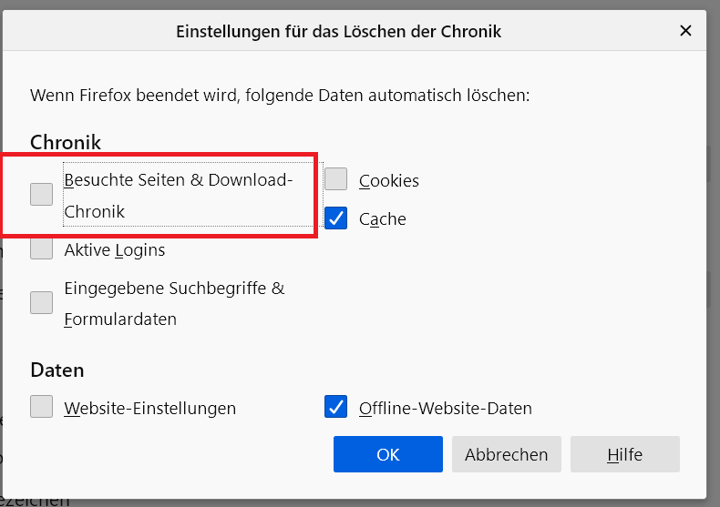Tick the Aktive Logins checkbox
This screenshot has width=720, height=507.
tap(41, 249)
